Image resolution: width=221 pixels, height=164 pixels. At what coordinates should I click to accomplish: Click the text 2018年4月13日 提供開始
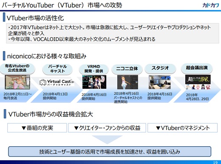coord(55,96)
